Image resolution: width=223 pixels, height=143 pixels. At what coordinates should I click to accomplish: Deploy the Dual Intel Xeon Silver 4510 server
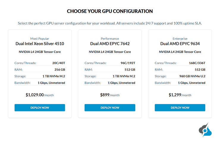pyautogui.click(x=40, y=108)
